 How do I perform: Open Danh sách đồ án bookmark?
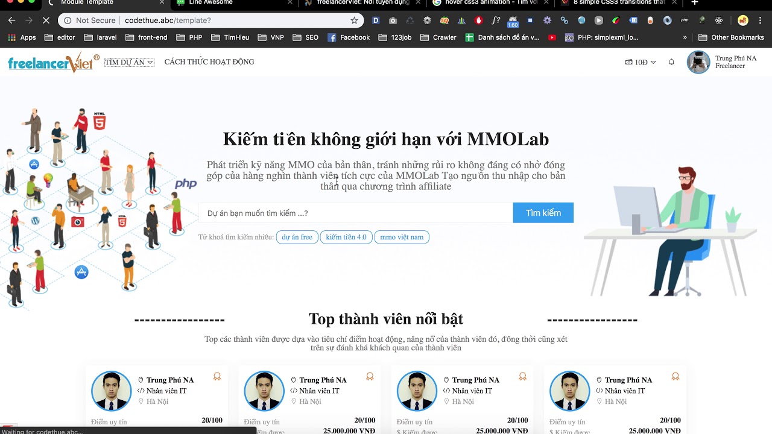click(x=502, y=37)
